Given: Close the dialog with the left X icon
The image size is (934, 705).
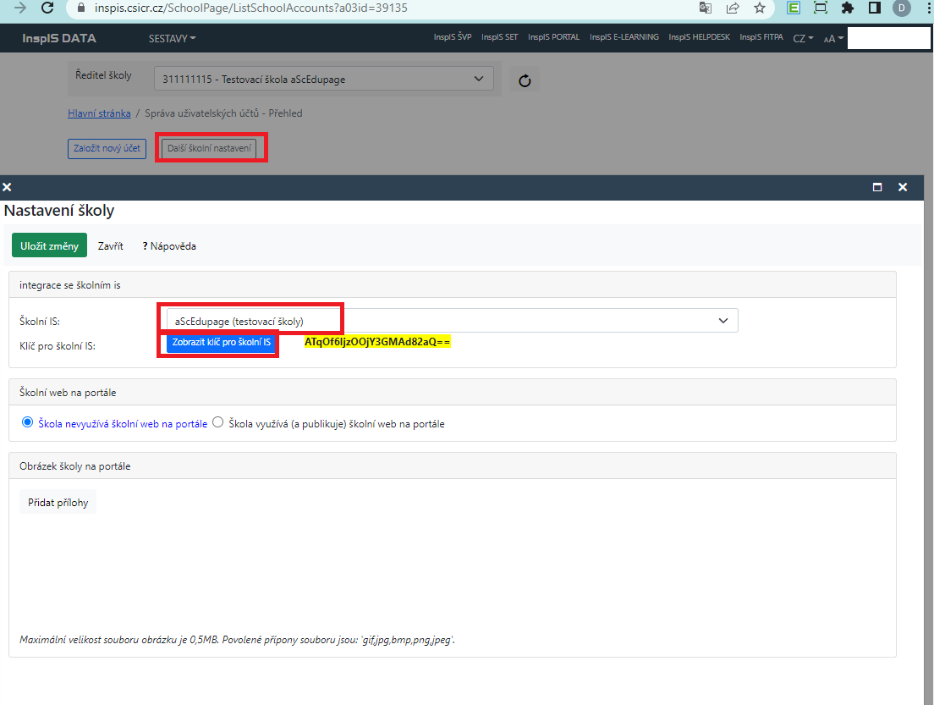Looking at the screenshot, I should coord(8,187).
